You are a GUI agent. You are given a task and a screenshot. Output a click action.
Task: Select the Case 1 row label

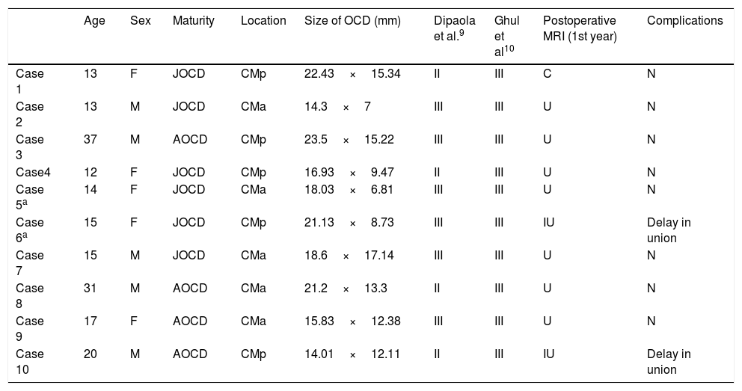pyautogui.click(x=29, y=81)
